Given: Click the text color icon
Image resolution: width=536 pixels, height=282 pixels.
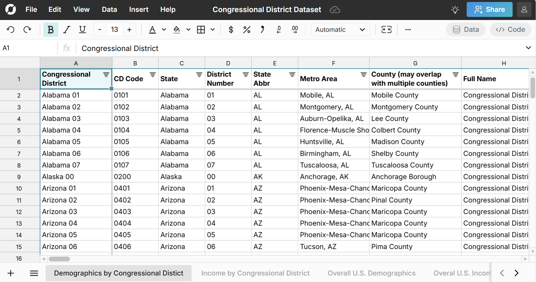Looking at the screenshot, I should coord(152,30).
